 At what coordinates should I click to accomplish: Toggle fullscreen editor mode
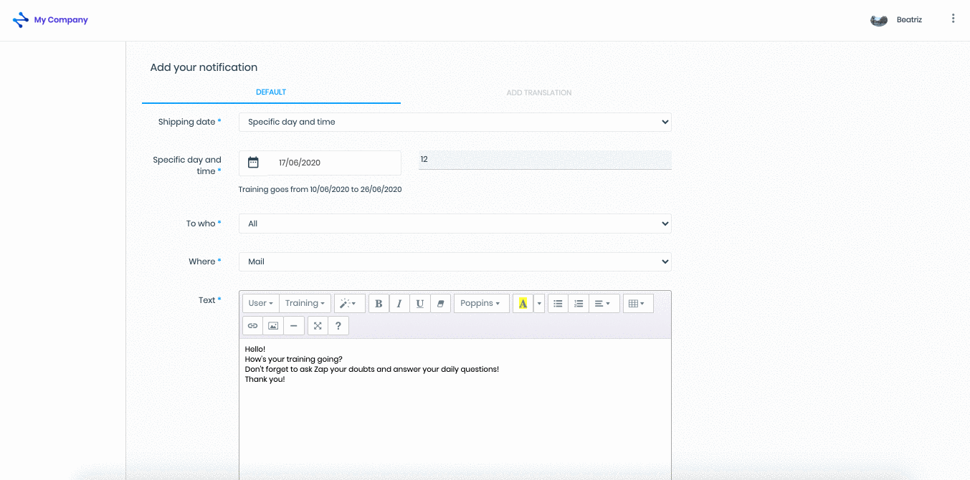pyautogui.click(x=318, y=326)
